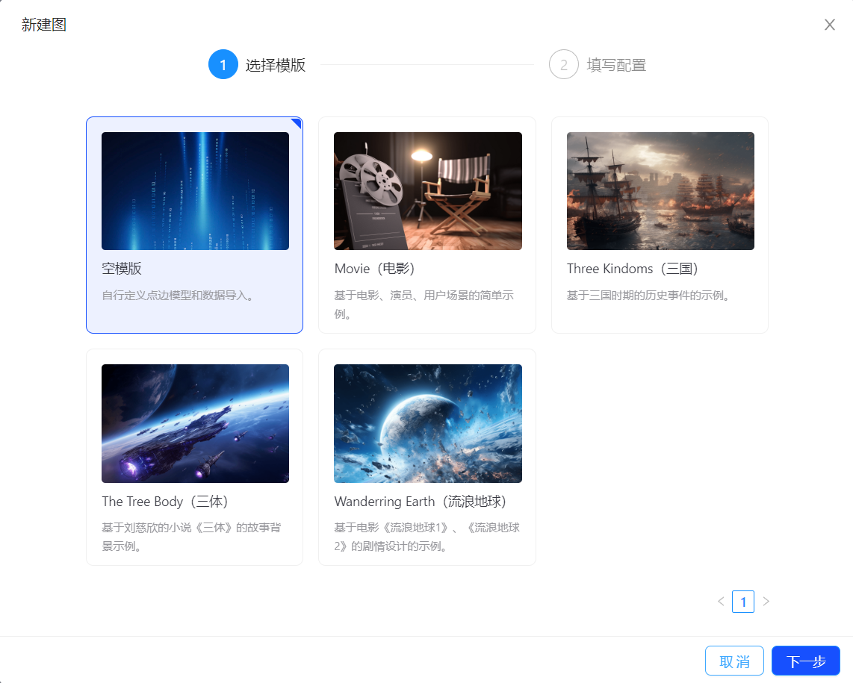Image resolution: width=853 pixels, height=683 pixels.
Task: Click the 取消 button
Action: (734, 661)
